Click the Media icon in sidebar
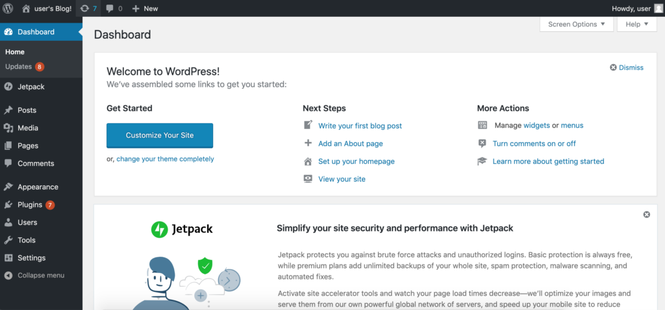 pyautogui.click(x=8, y=128)
